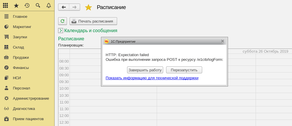Add page to favorites with yellow star
The width and height of the screenshot is (292, 126).
tap(88, 7)
